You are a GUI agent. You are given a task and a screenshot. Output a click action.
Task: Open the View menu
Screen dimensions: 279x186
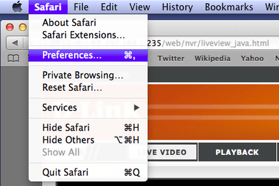(139, 7)
